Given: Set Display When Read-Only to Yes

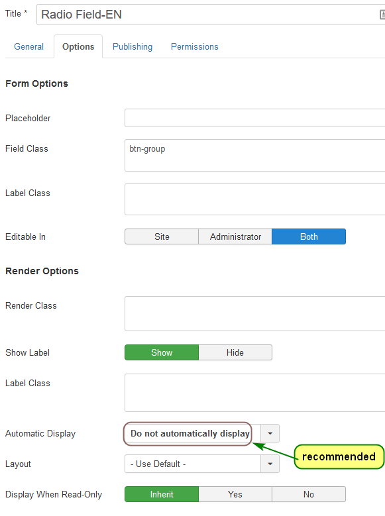Looking at the screenshot, I should click(235, 494).
